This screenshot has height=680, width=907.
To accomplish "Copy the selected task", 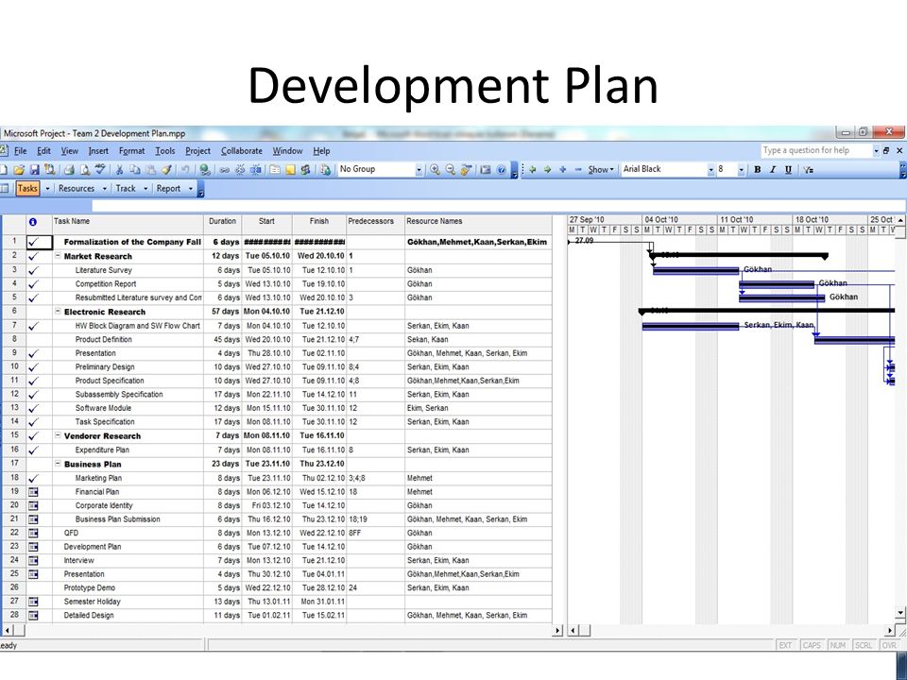I will pyautogui.click(x=135, y=169).
